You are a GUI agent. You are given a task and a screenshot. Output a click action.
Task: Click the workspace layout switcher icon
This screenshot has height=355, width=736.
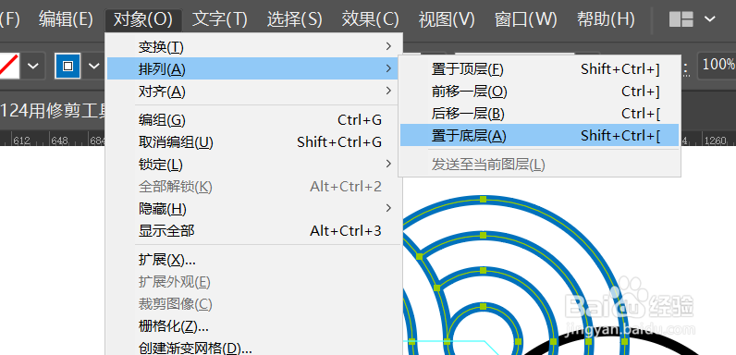[x=681, y=19]
